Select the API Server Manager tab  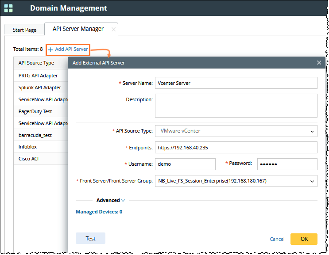coord(78,29)
